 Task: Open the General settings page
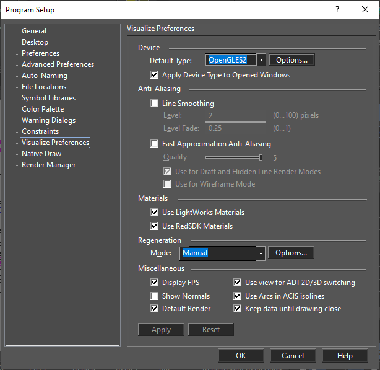[x=34, y=31]
